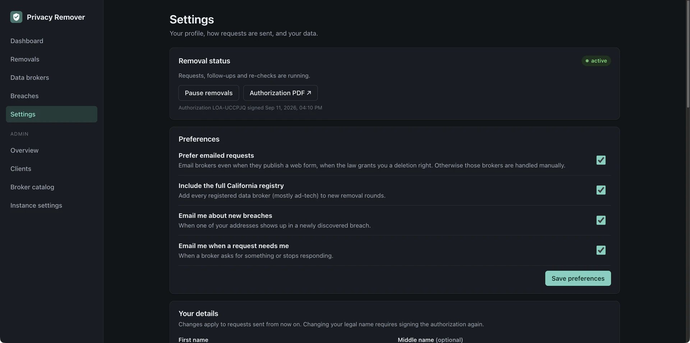This screenshot has height=343, width=690.
Task: Open the Dashboard page
Action: pyautogui.click(x=51, y=41)
